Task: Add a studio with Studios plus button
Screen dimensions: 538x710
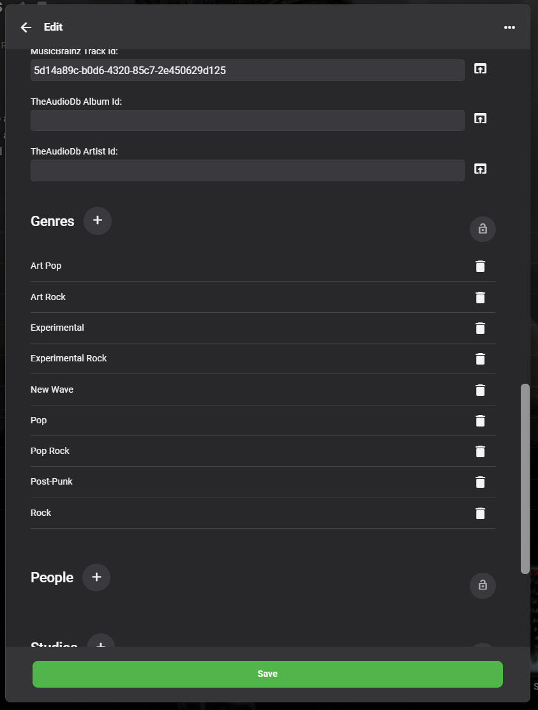Action: [100, 642]
